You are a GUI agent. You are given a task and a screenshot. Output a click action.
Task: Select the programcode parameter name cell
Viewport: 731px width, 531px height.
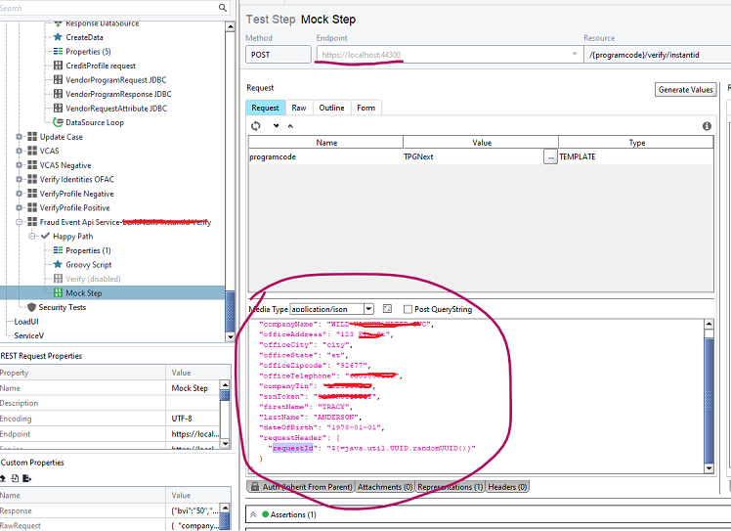(325, 157)
